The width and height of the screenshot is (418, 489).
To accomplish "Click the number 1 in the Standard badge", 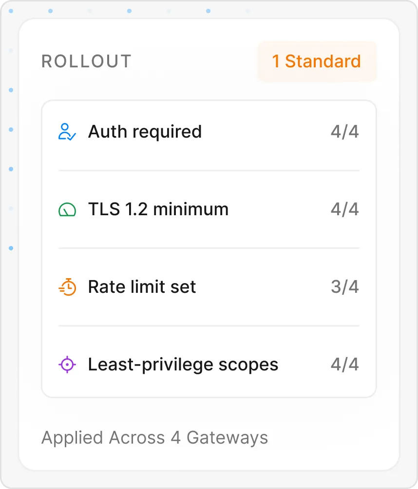I will click(276, 61).
